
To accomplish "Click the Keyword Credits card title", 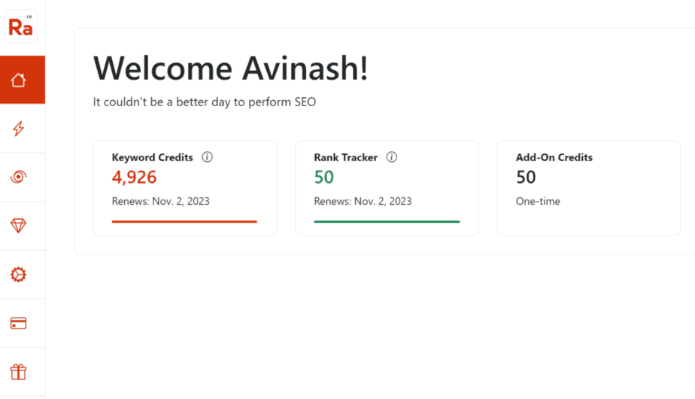I will tap(153, 157).
